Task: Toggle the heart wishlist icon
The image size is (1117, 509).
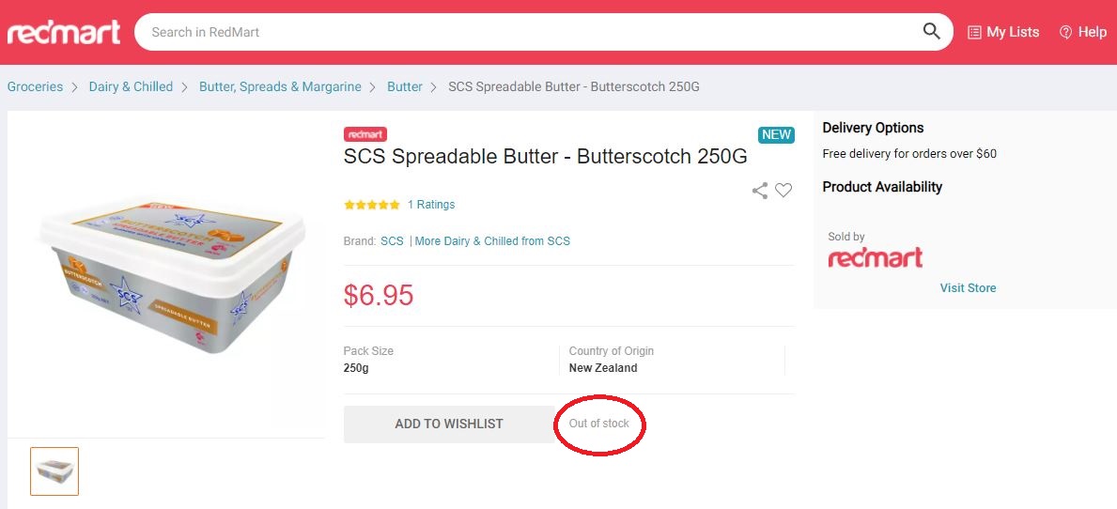Action: 783,191
